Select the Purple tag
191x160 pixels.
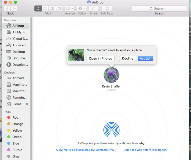(15, 150)
